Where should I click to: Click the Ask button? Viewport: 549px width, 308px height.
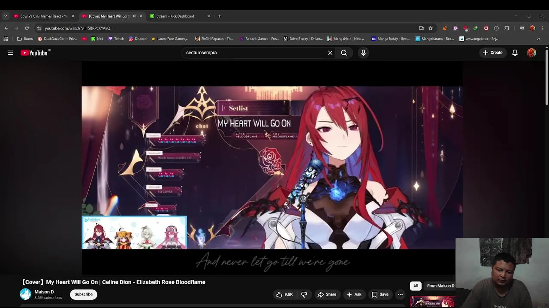[x=354, y=294]
